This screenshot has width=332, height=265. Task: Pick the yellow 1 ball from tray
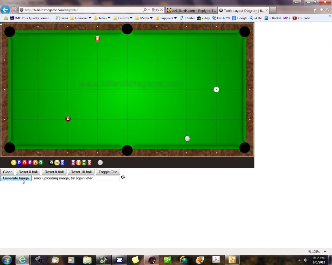pos(14,163)
